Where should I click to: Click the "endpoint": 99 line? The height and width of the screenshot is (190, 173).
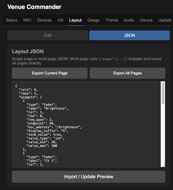[41, 124]
